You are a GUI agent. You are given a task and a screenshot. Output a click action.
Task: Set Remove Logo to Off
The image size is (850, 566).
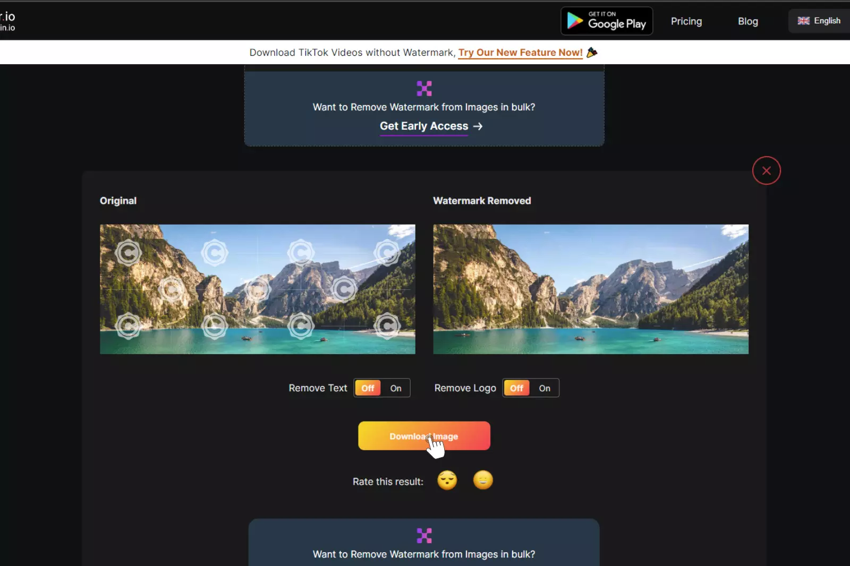click(x=516, y=388)
